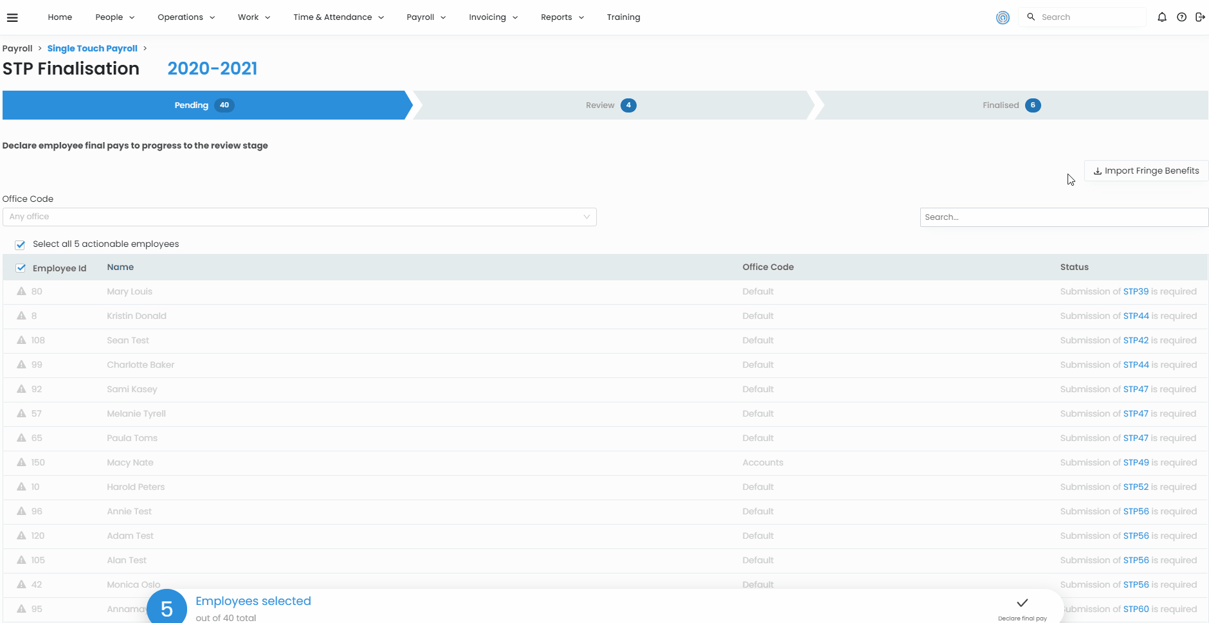Click the warning icon beside employee 150
Screen dimensions: 1209x623
coord(21,462)
